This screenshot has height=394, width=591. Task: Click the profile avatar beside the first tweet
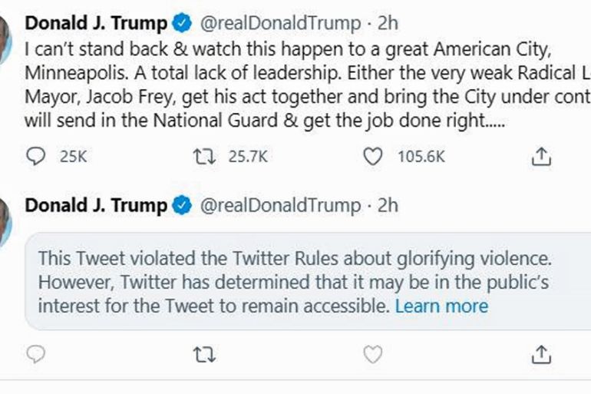5,38
